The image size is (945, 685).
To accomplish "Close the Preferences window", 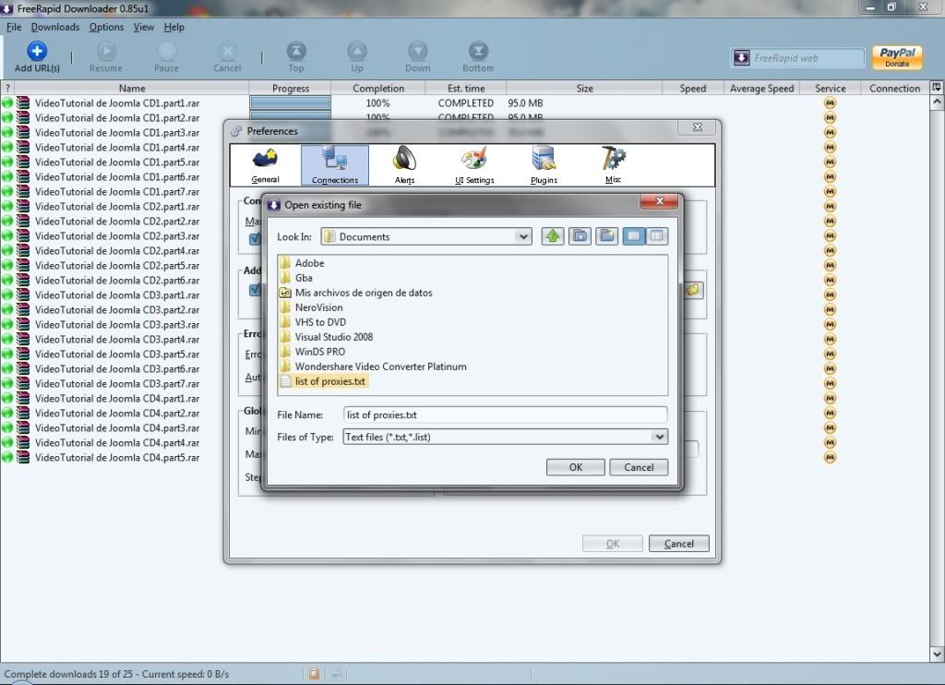I will pos(698,127).
